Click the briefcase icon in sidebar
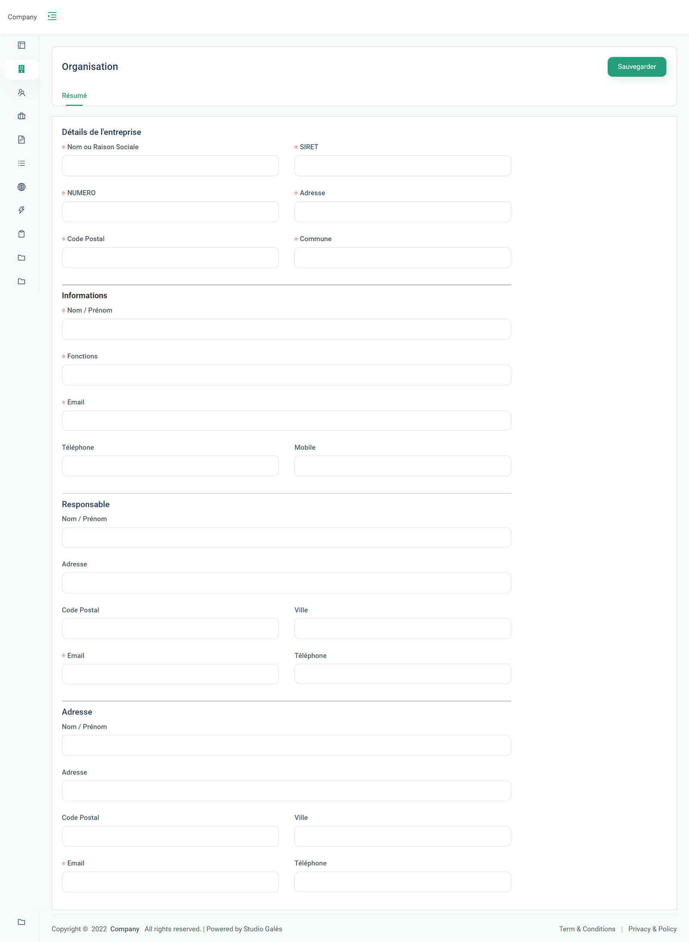The image size is (689, 942). [22, 116]
